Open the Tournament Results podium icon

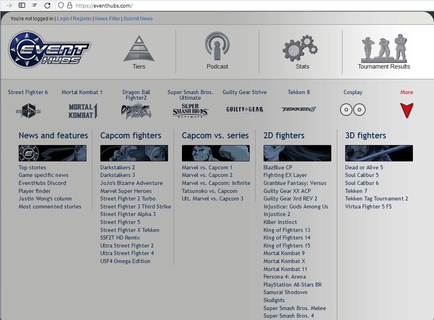384,48
